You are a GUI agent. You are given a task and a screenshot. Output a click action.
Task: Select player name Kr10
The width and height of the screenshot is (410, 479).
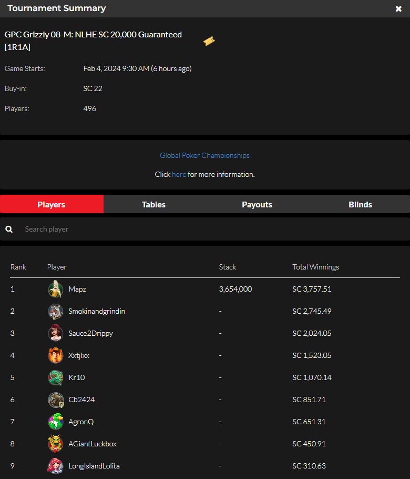point(77,377)
